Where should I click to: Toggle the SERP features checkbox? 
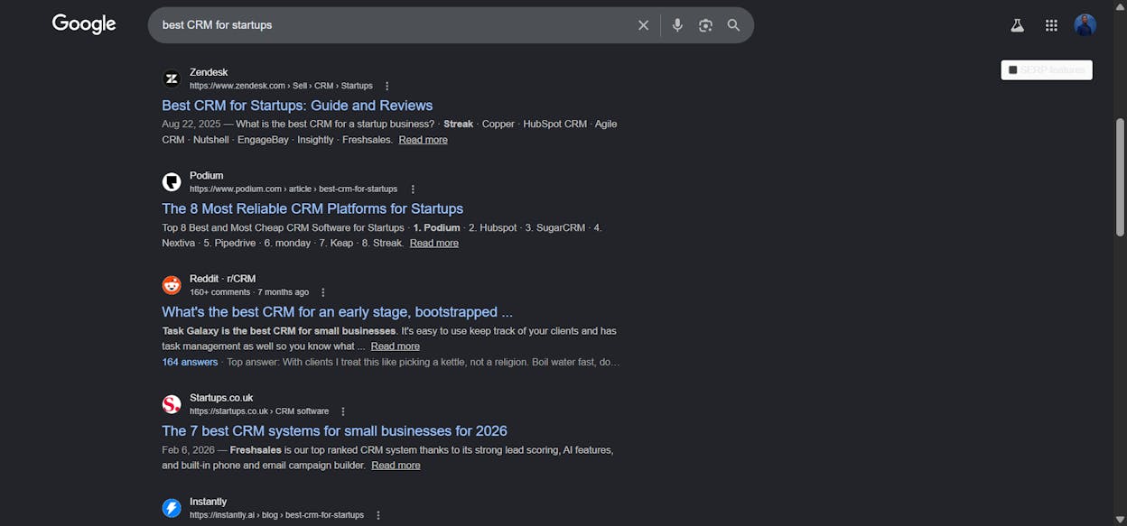(x=1013, y=70)
